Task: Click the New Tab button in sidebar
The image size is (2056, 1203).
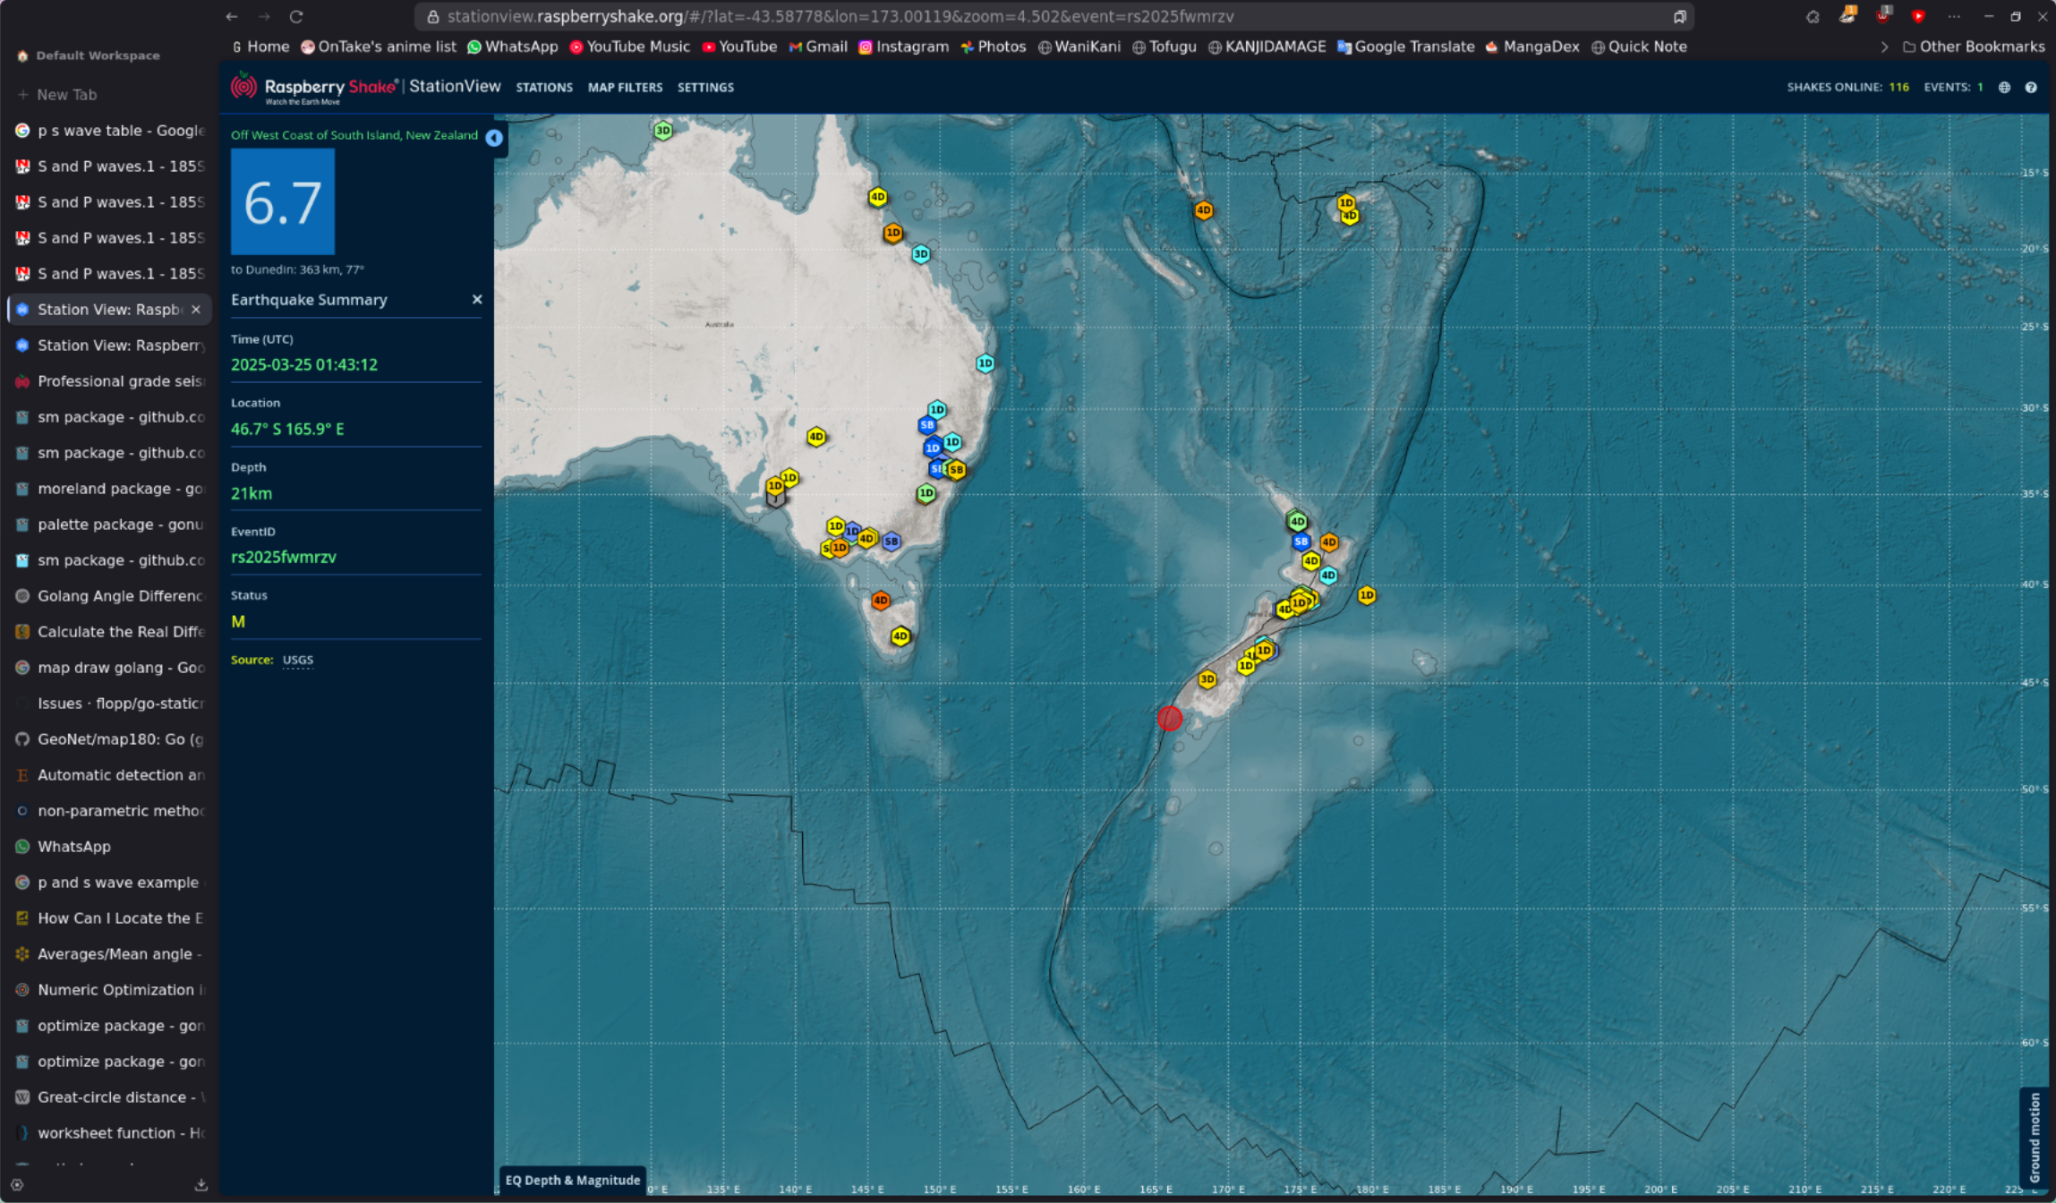Action: [x=65, y=95]
